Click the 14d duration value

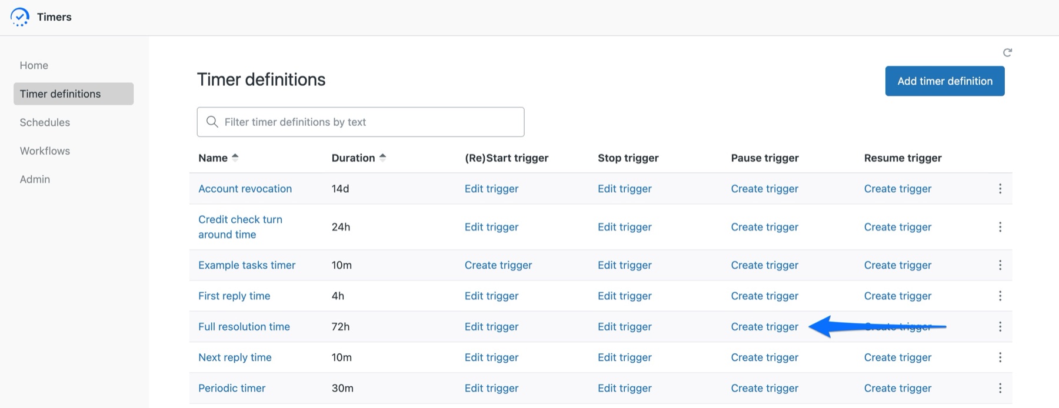(340, 189)
